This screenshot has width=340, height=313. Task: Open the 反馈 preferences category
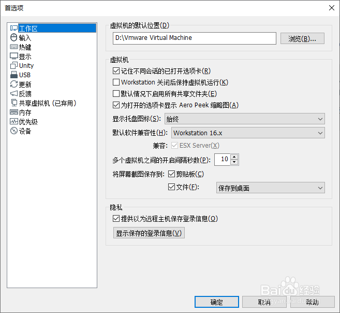pos(25,94)
